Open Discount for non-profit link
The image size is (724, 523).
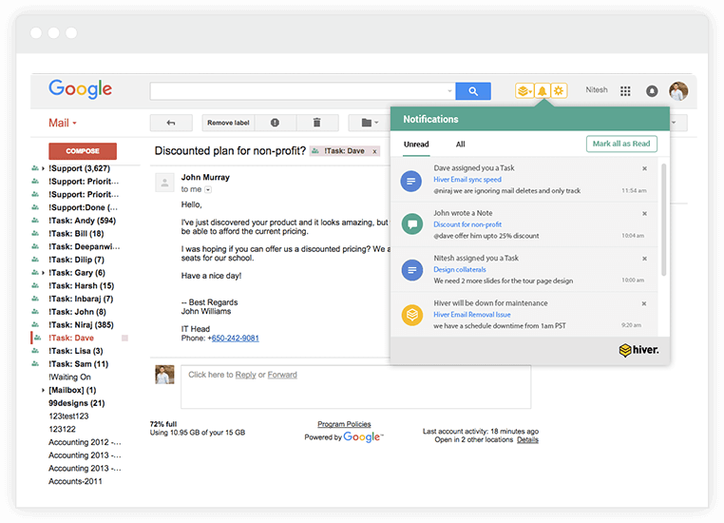coord(467,224)
